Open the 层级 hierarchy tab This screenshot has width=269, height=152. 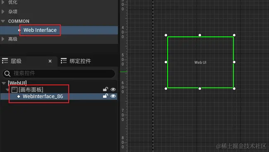tap(16, 61)
